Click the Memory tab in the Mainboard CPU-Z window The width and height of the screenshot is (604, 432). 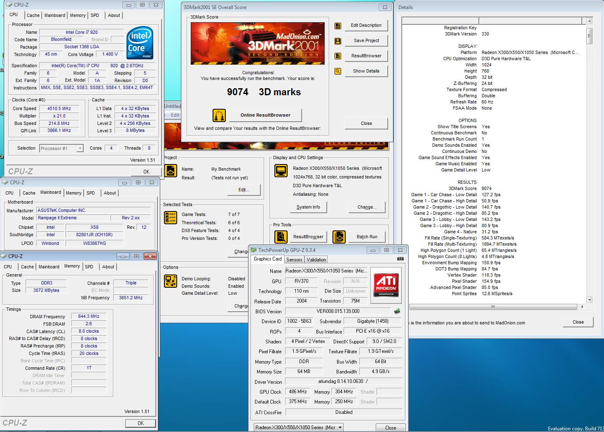[x=74, y=193]
